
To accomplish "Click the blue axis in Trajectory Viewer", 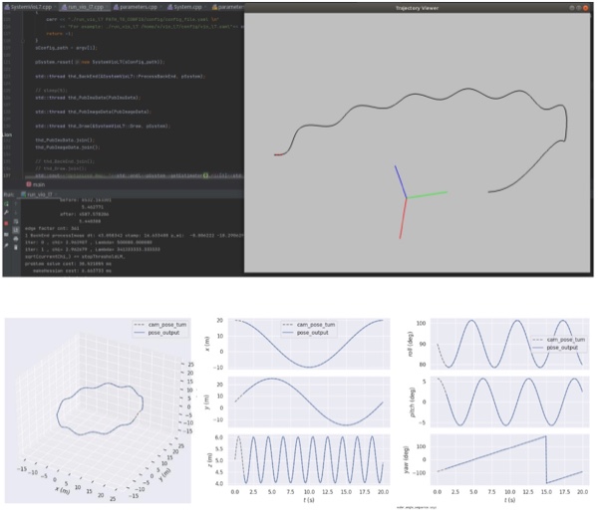I will pyautogui.click(x=401, y=182).
